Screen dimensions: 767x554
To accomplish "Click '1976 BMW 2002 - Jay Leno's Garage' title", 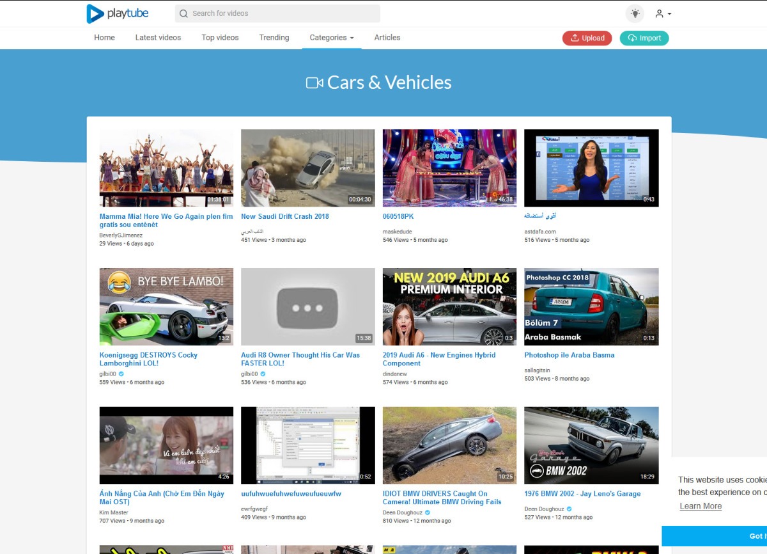I will pos(582,494).
